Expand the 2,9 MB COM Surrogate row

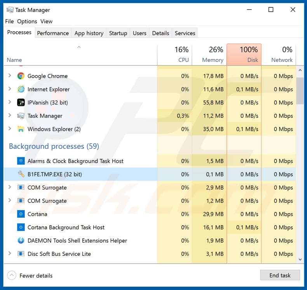[9, 187]
